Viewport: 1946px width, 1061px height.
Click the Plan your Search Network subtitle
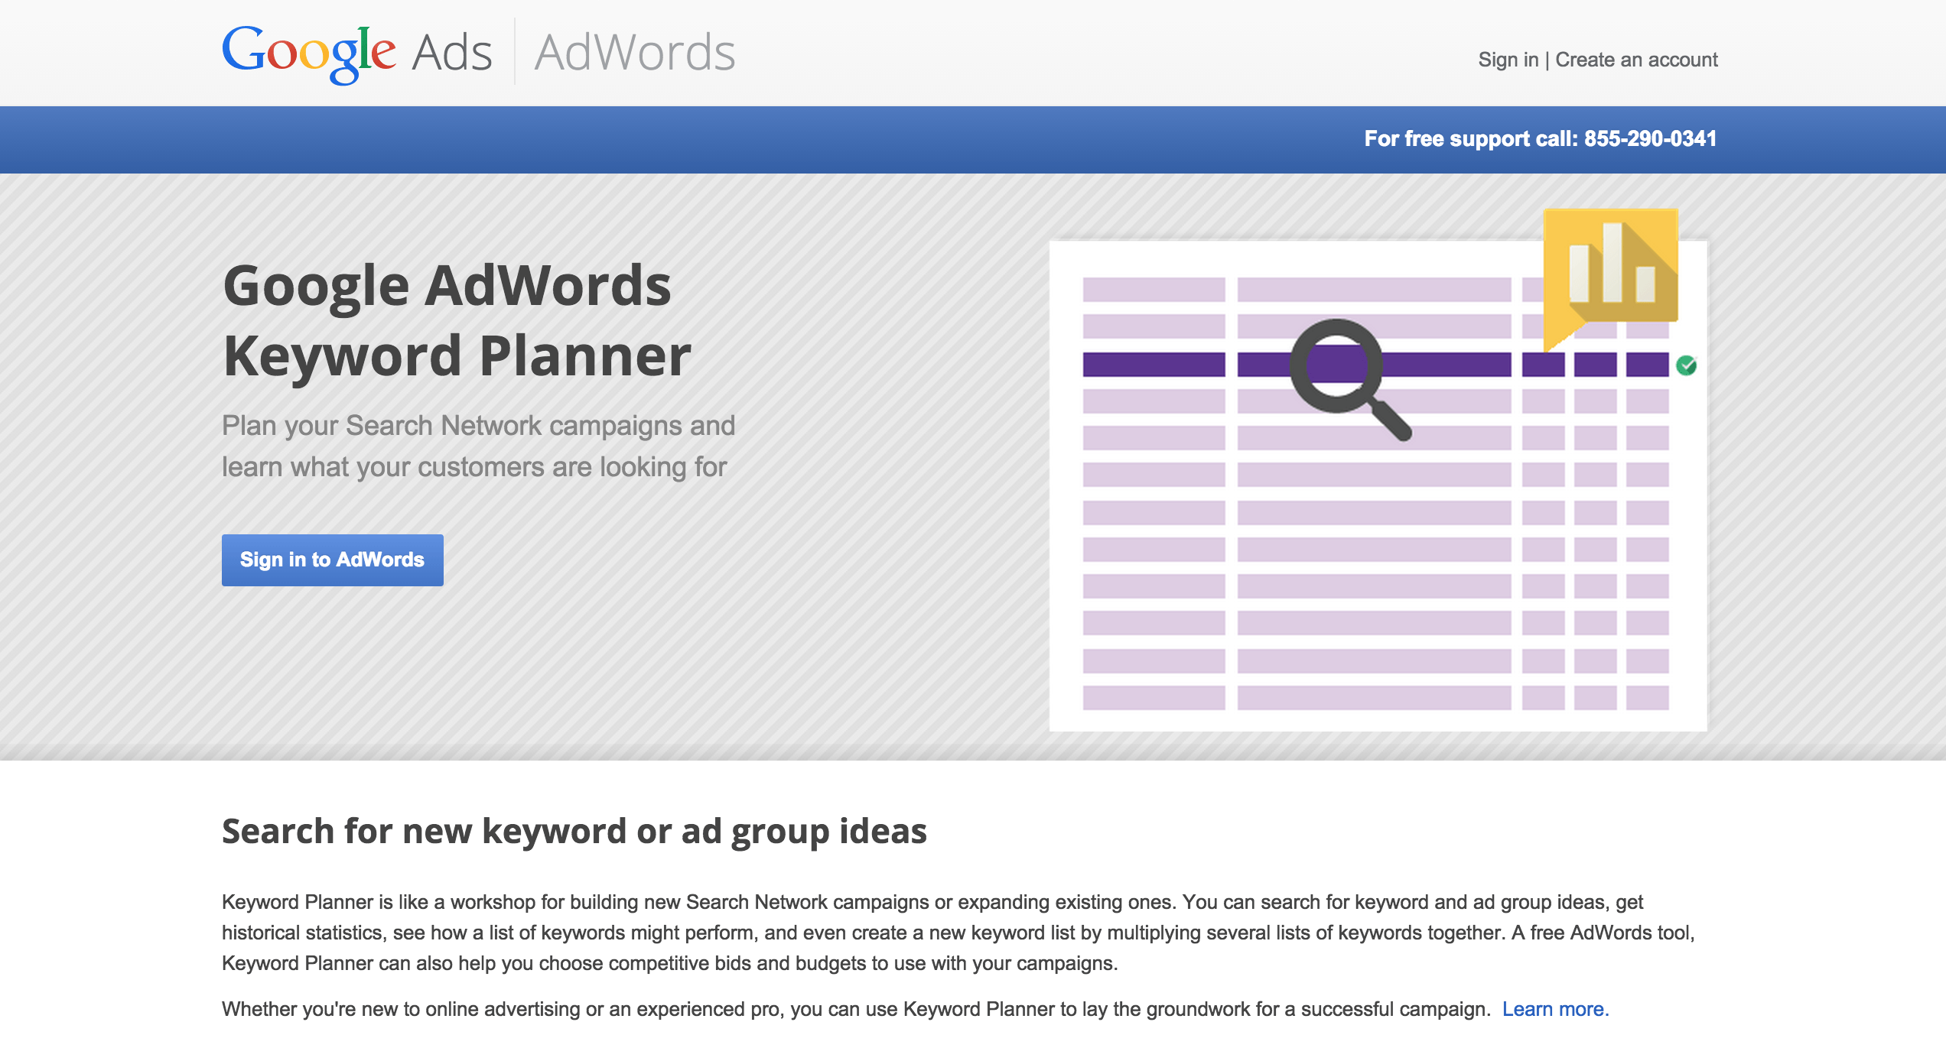pyautogui.click(x=478, y=446)
